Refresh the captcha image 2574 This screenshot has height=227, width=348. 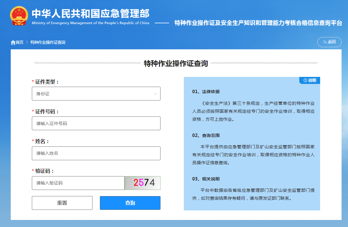(x=142, y=183)
